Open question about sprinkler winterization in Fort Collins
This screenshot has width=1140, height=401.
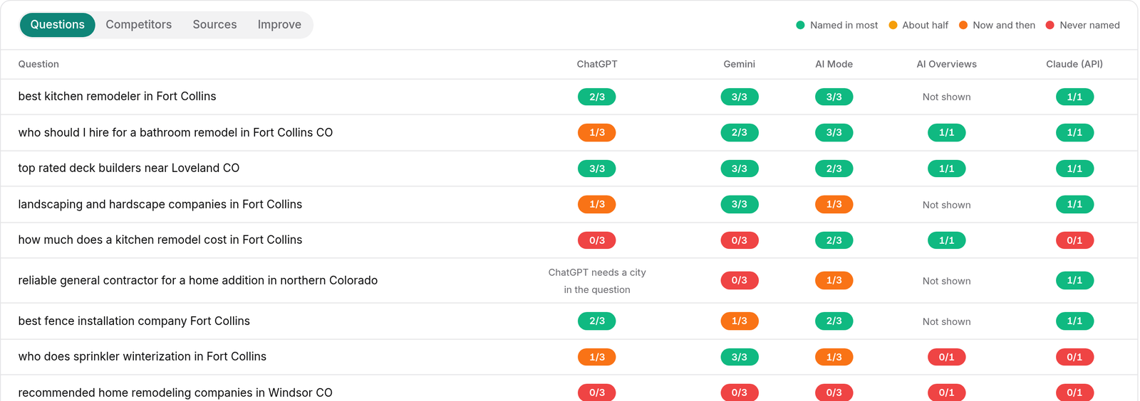pyautogui.click(x=142, y=356)
